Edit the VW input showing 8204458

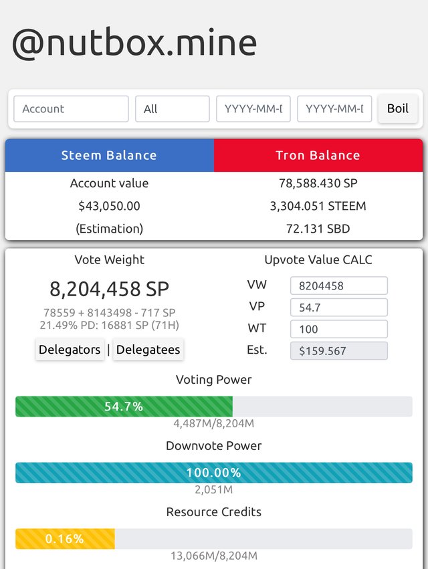pyautogui.click(x=338, y=286)
